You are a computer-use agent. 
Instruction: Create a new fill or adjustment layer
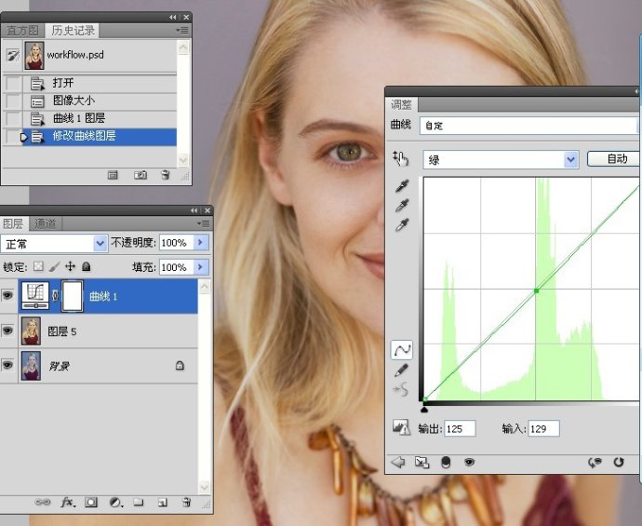[116, 502]
